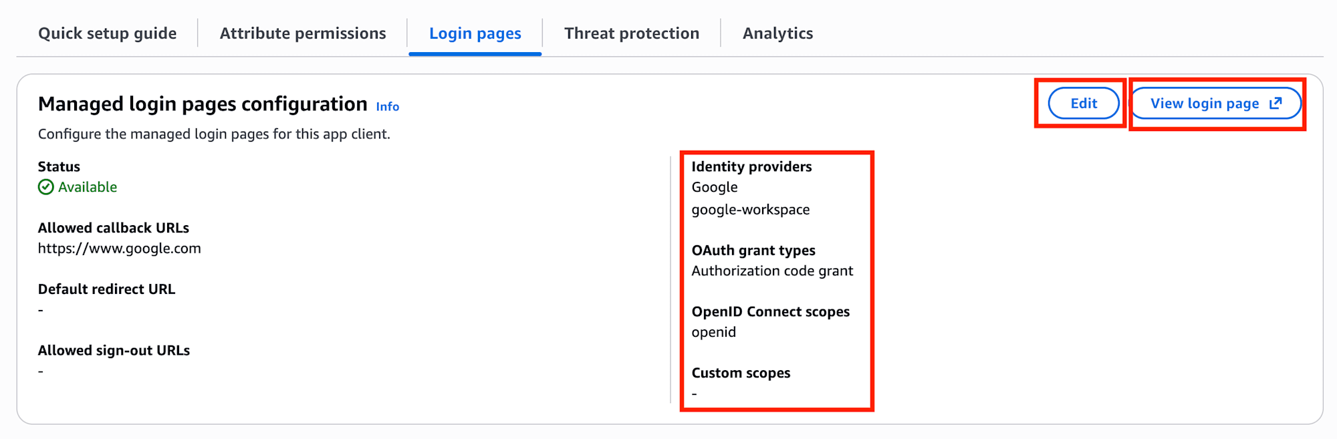Open the Analytics tab

777,33
